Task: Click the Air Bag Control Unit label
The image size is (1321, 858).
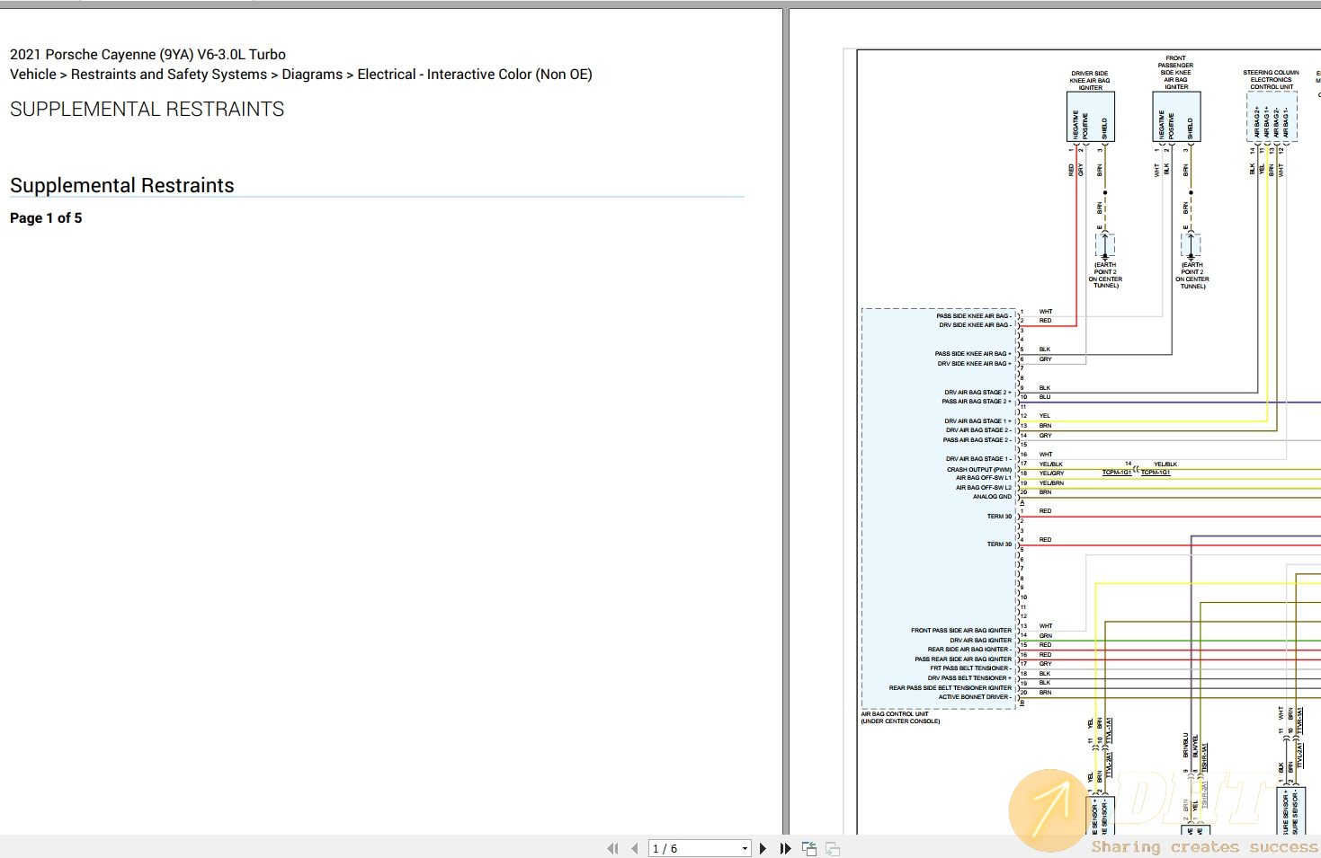Action: coord(900,718)
